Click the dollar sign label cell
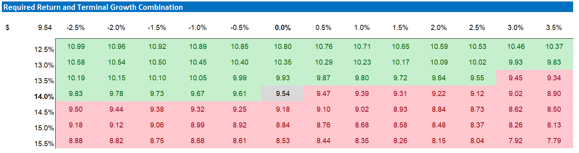Viewport: 579px width, 153px height. click(x=7, y=28)
